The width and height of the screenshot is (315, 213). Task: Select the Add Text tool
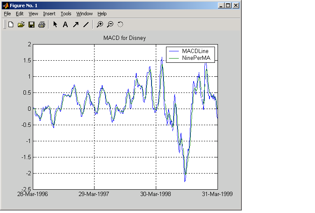point(65,25)
